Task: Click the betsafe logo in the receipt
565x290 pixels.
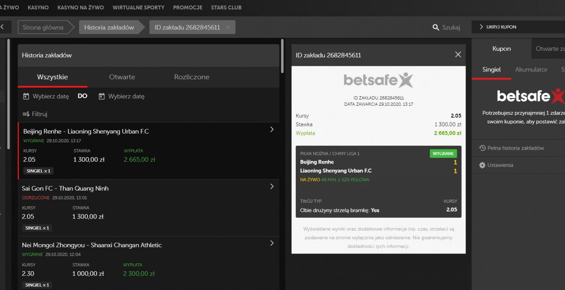Action: 379,80
